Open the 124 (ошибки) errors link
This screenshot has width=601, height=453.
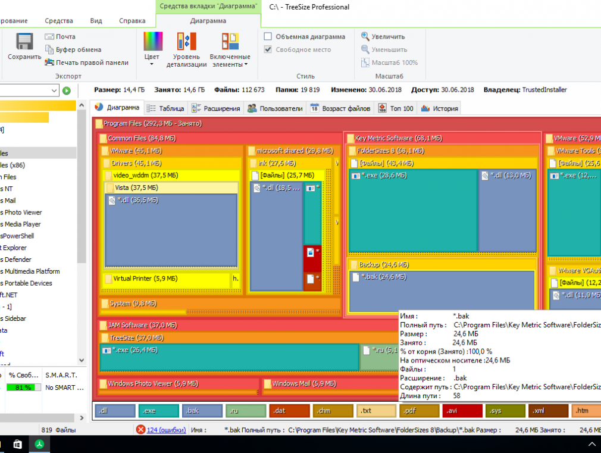167,430
